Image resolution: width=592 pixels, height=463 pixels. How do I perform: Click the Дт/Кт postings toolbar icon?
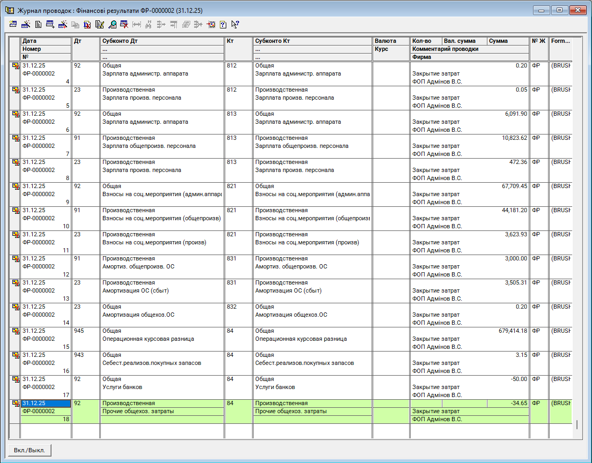87,24
